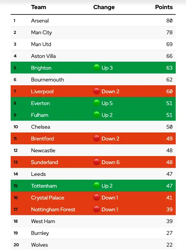The image size is (186, 252).
Task: Select the Newcastle team name
Action: (43, 150)
